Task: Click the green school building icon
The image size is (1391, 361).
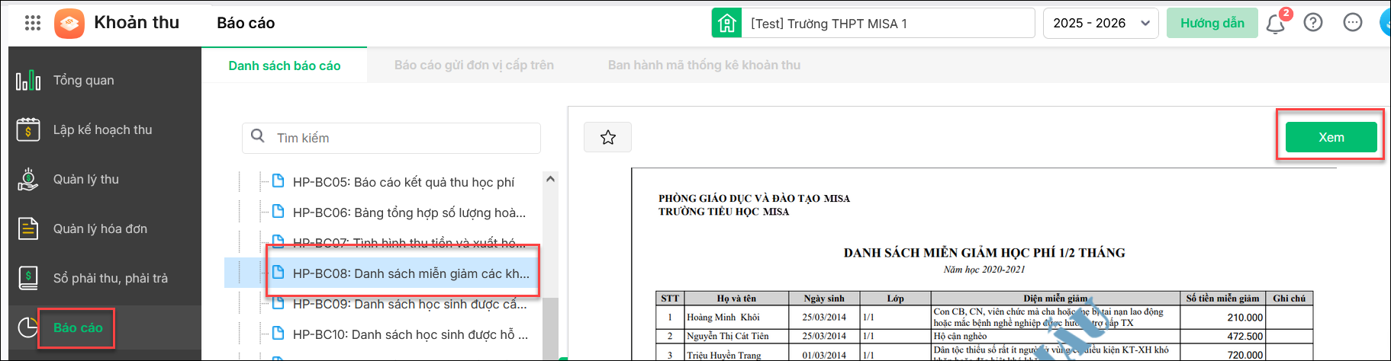Action: (727, 23)
